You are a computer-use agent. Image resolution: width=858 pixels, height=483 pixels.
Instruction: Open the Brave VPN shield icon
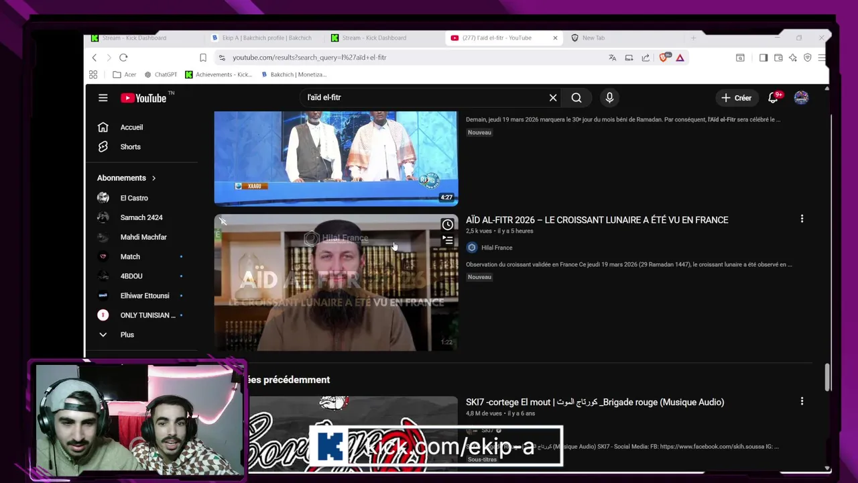click(808, 58)
